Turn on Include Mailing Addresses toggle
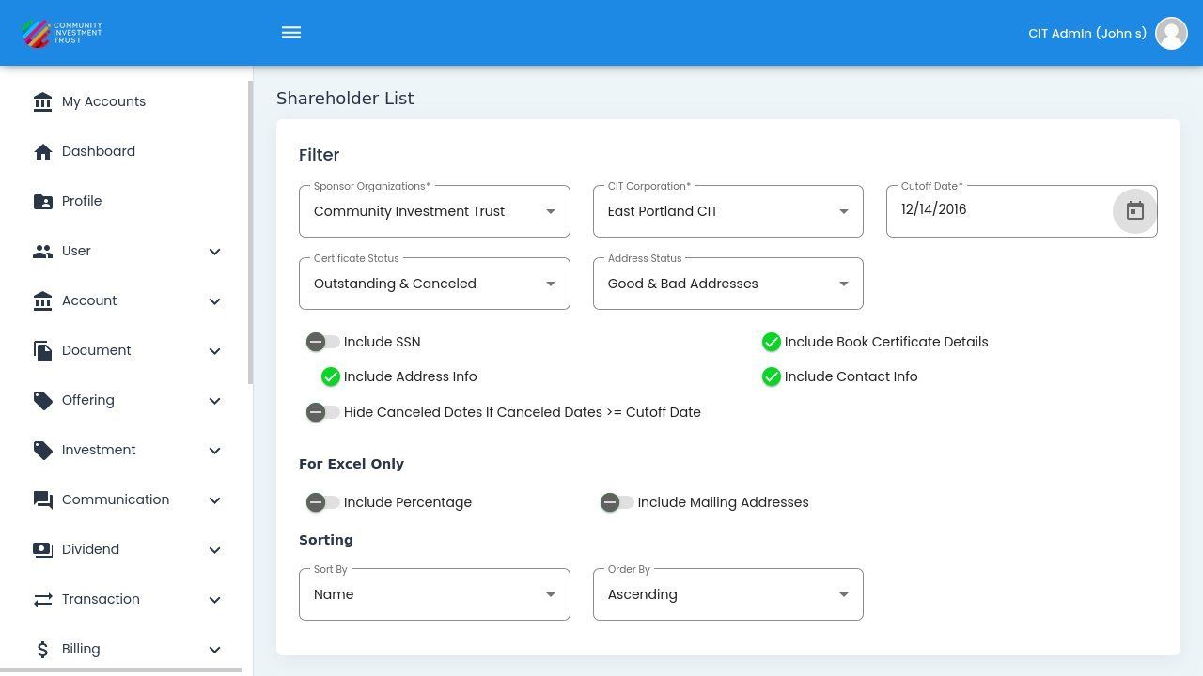1203x676 pixels. [617, 503]
